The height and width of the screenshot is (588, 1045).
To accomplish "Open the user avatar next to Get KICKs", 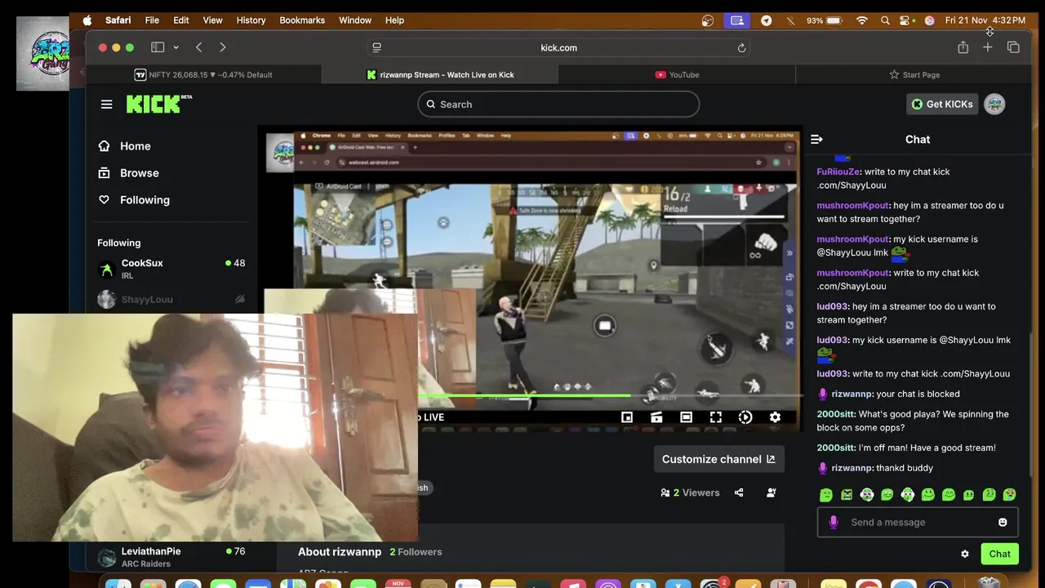I will (994, 104).
